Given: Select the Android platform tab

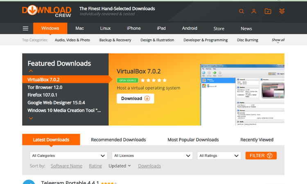Looking at the screenshot, I should [x=190, y=28].
